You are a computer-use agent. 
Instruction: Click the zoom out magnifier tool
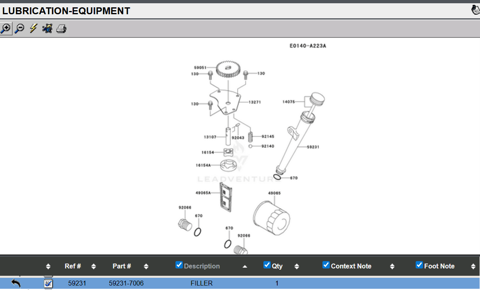[x=19, y=28]
